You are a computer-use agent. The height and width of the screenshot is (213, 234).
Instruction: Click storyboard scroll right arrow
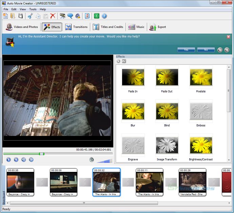pyautogui.click(x=229, y=203)
